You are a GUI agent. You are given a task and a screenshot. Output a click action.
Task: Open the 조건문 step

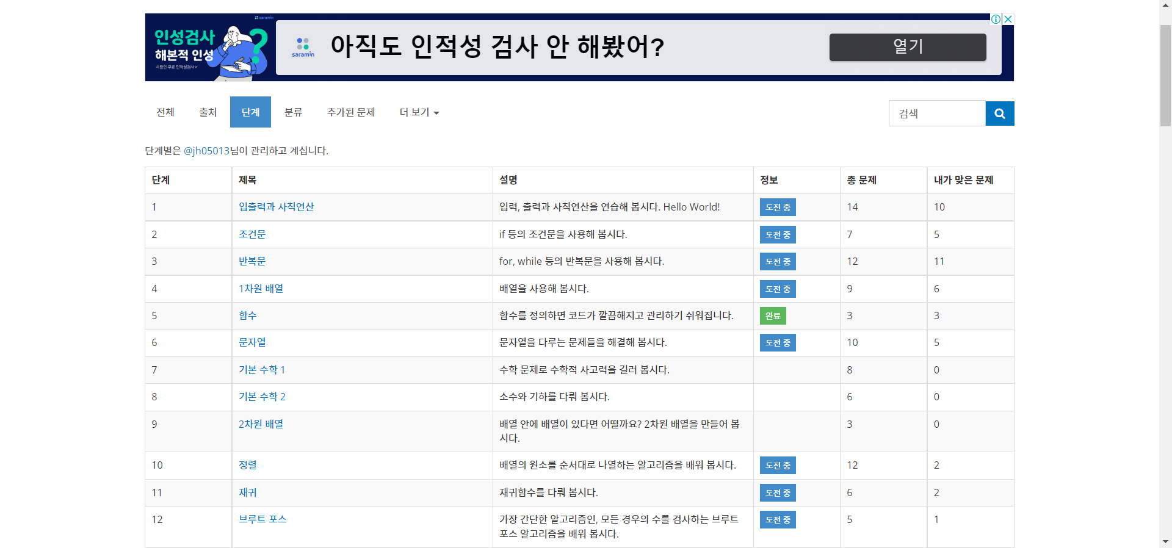[x=252, y=234]
